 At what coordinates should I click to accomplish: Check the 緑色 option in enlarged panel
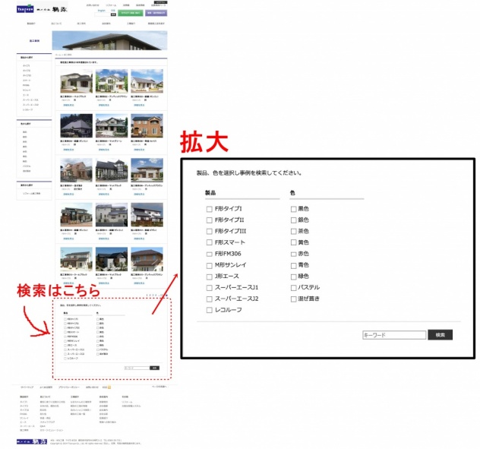point(293,277)
